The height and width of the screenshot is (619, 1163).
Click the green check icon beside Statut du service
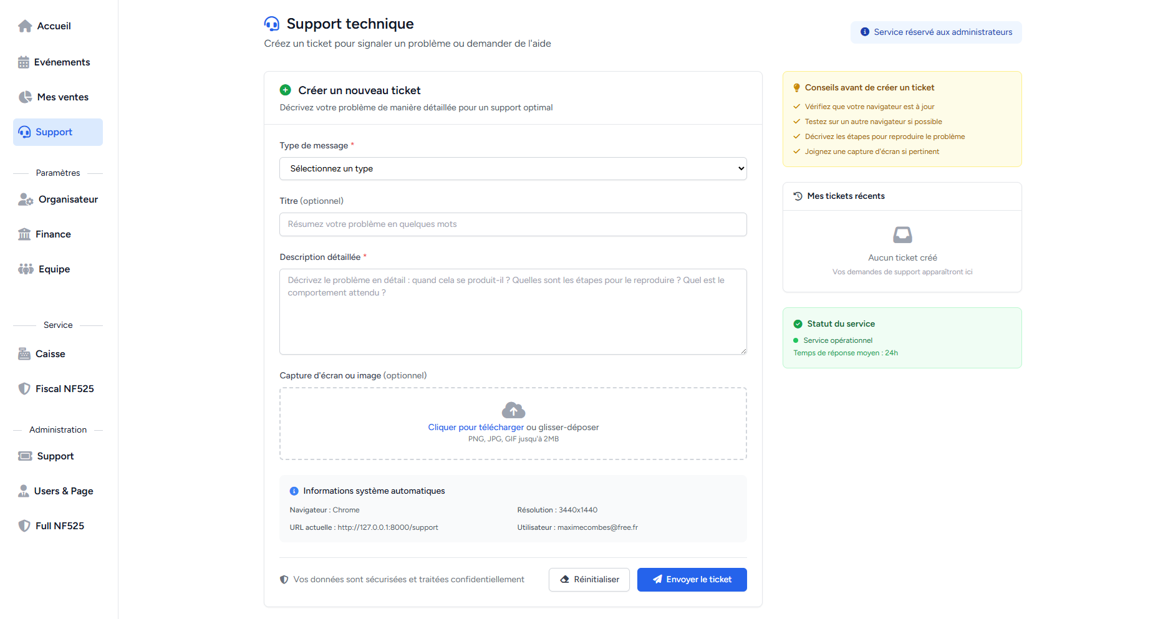pos(798,324)
